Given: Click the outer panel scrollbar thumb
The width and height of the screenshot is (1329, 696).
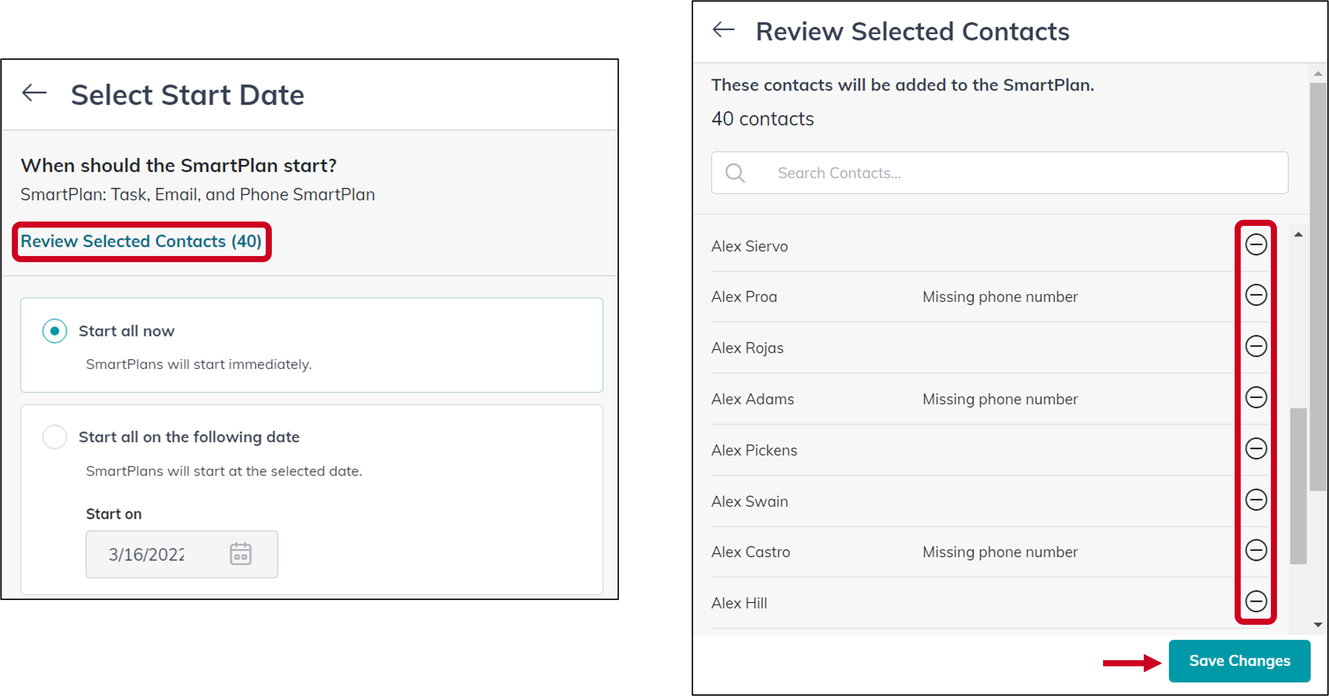Looking at the screenshot, I should [x=1318, y=287].
